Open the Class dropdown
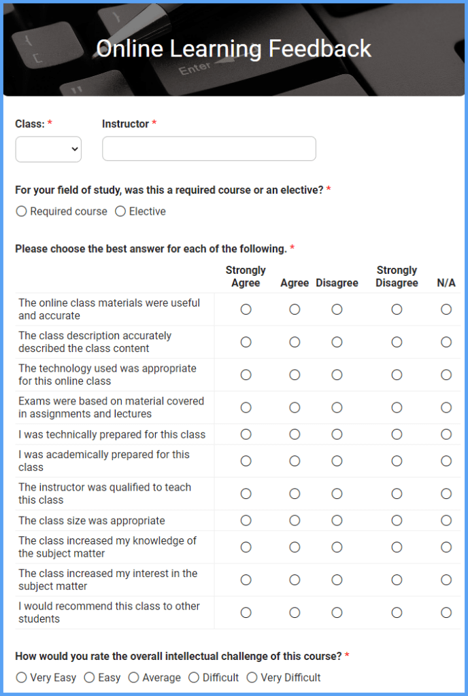 48,148
